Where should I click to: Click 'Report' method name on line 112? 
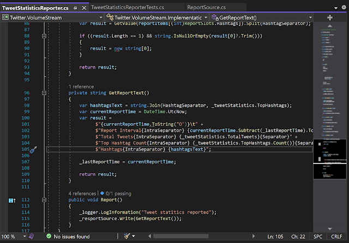tap(109, 200)
